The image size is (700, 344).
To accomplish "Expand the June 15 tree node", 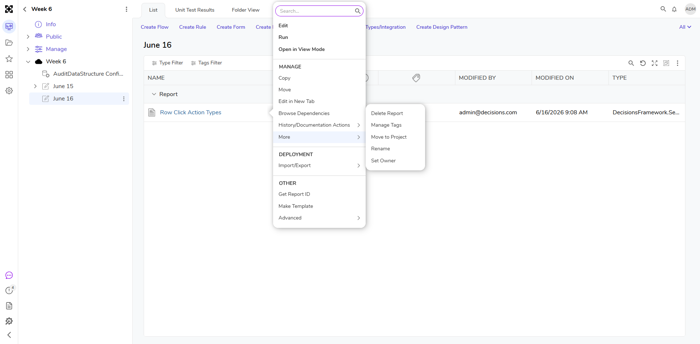I will (x=35, y=86).
